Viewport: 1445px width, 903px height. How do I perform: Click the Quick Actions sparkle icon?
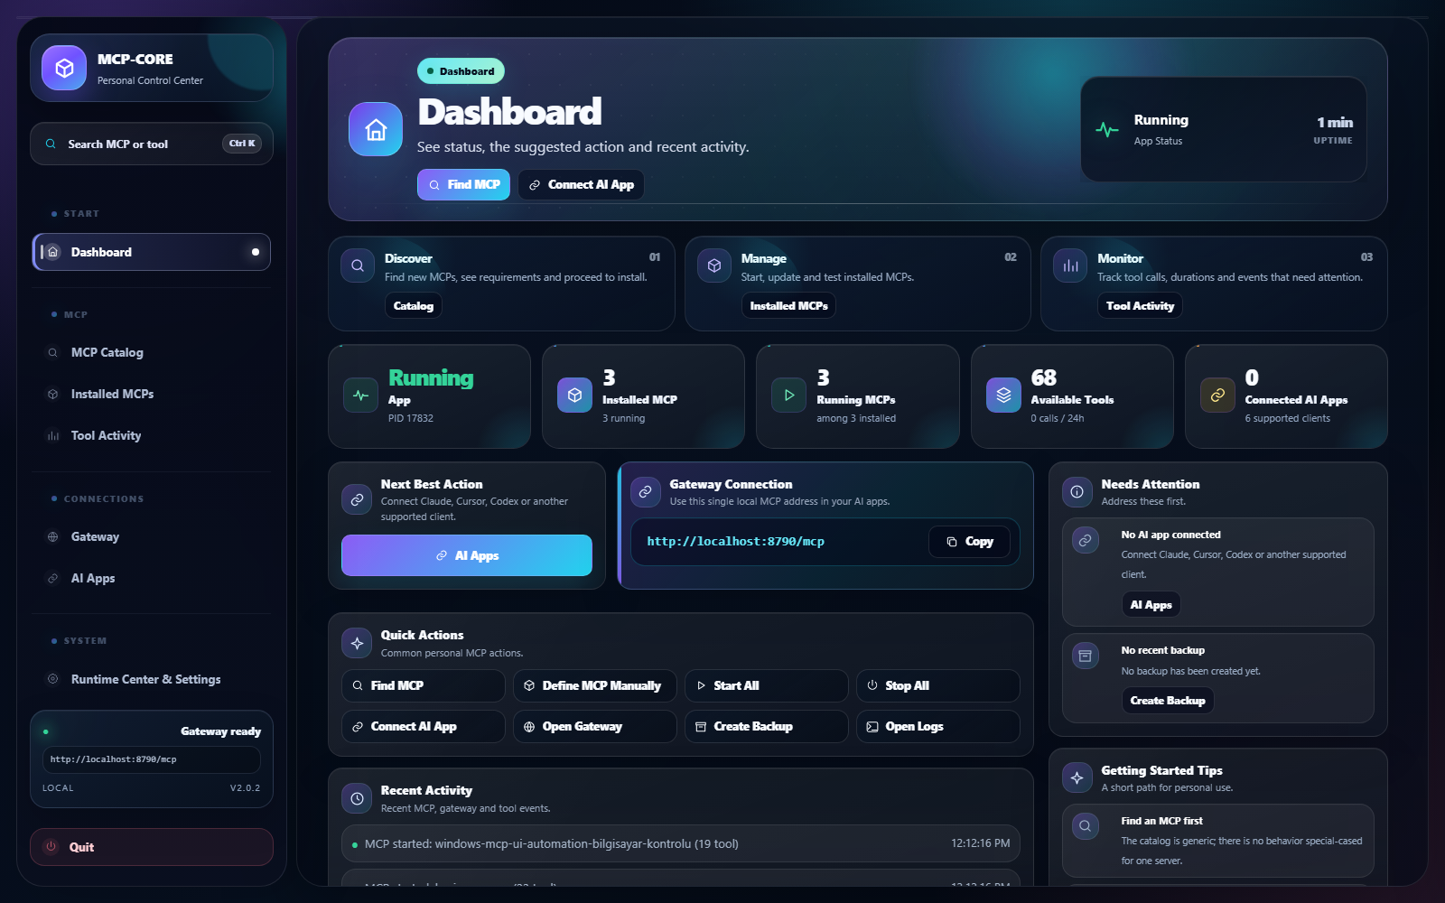point(357,643)
